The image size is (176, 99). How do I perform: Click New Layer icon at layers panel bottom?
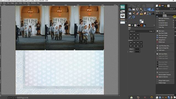(157, 97)
